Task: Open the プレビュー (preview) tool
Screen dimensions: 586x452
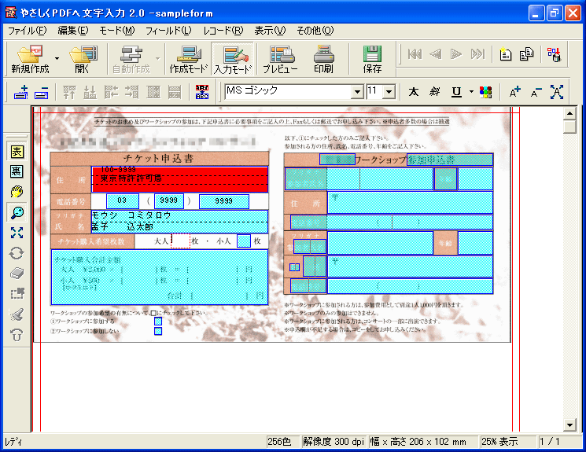Action: (280, 59)
